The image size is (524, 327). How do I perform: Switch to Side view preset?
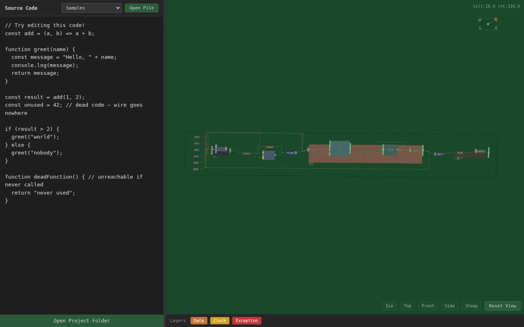pos(449,306)
